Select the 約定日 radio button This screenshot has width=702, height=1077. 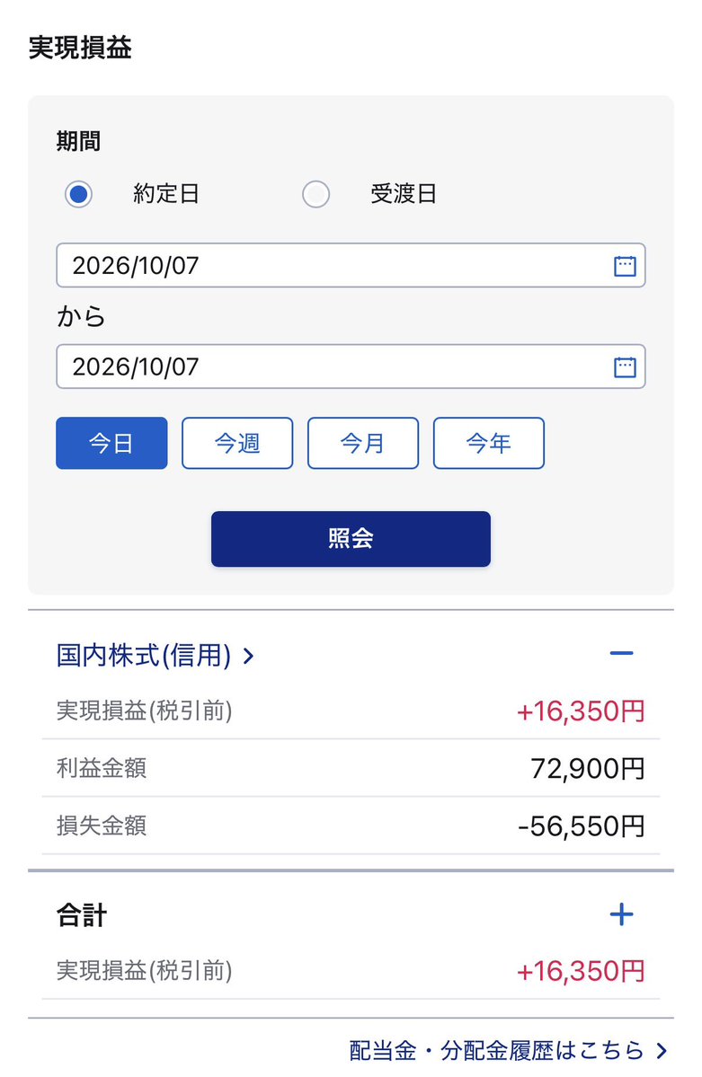point(78,194)
